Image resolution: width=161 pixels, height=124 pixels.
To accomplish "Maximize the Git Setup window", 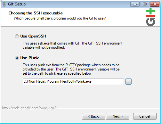I will (145, 4).
